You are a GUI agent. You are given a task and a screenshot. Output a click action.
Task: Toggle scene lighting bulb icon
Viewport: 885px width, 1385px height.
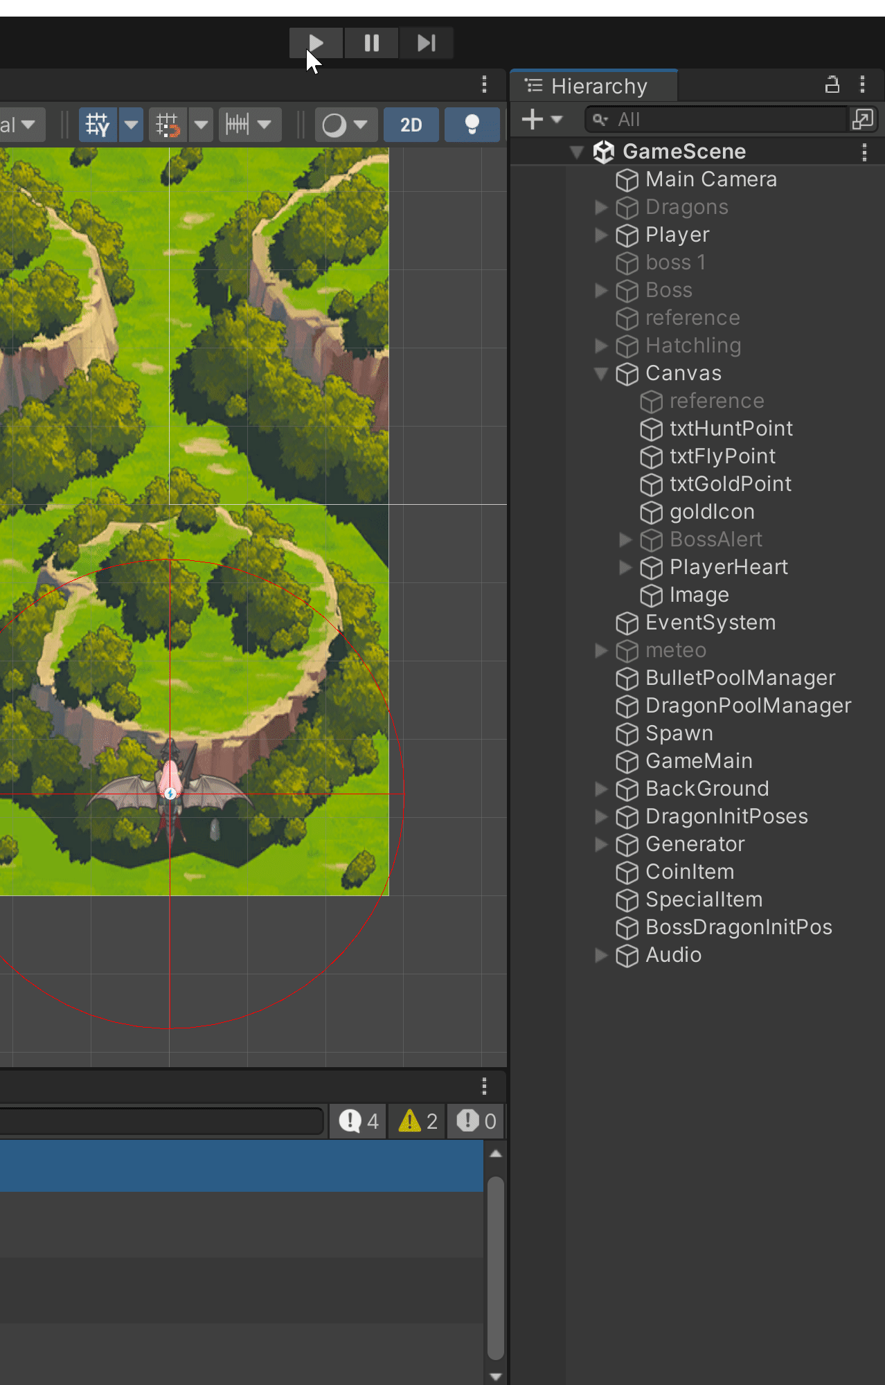point(472,125)
